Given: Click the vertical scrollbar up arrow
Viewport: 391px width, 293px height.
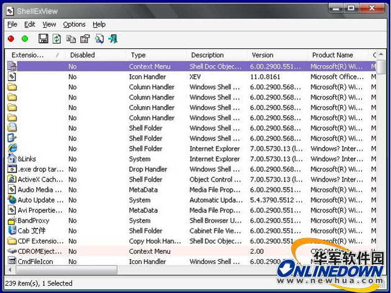Looking at the screenshot, I should [x=381, y=55].
